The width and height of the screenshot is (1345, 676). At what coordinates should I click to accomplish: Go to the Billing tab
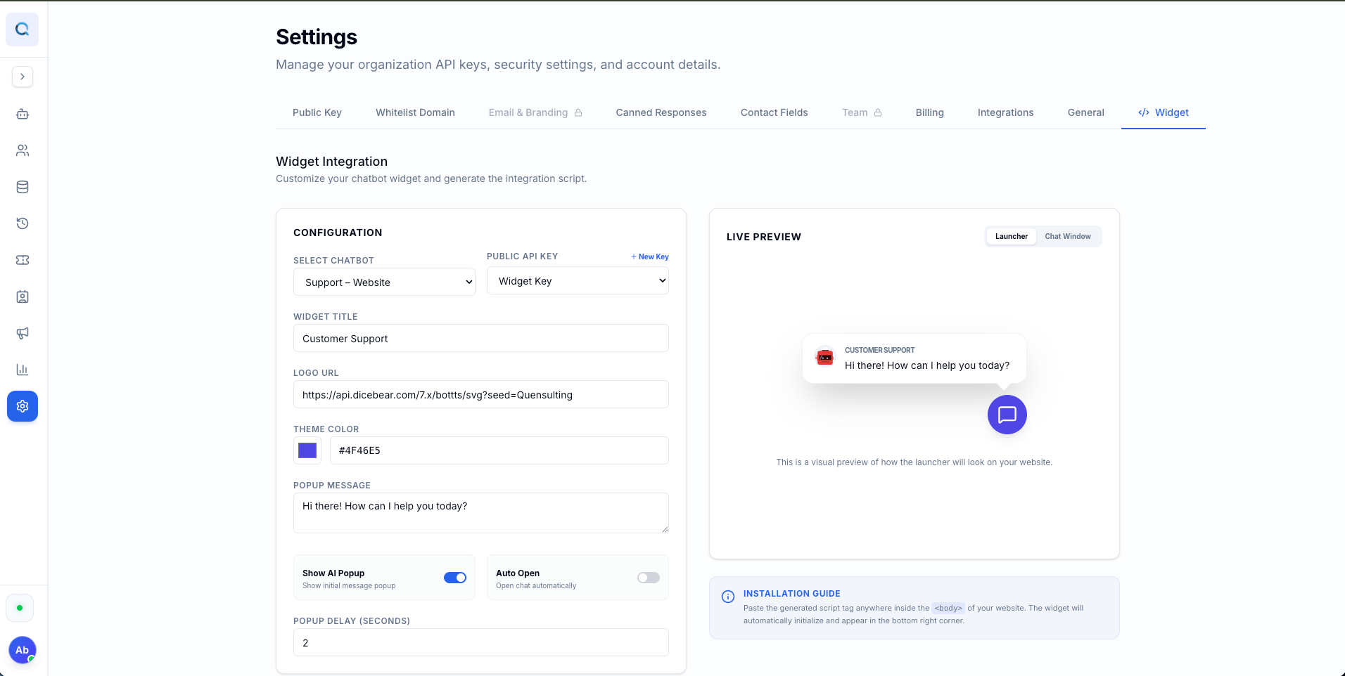(x=930, y=112)
